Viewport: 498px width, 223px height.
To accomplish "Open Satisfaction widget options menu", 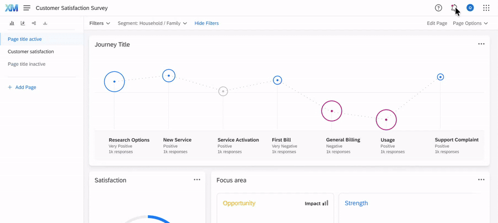I will click(x=197, y=180).
